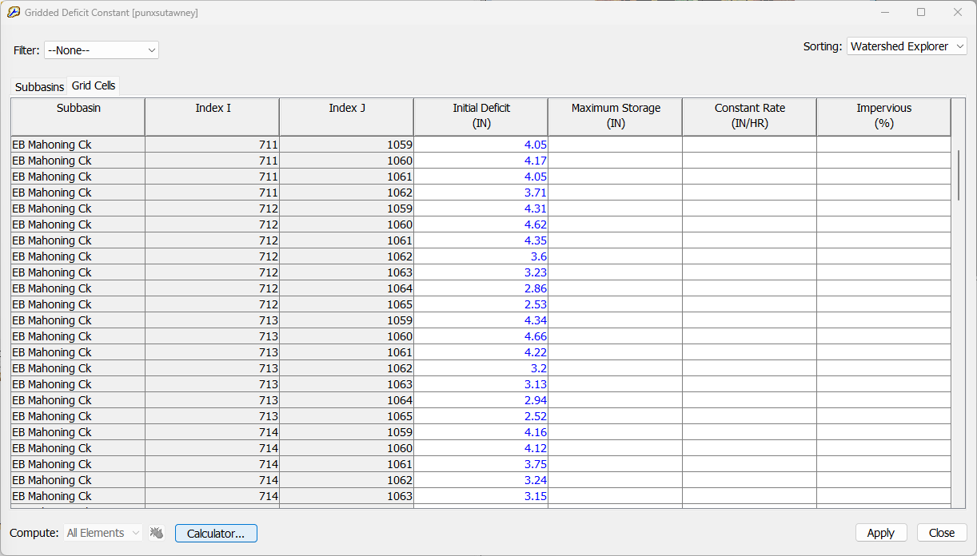Click Index J 1065 in the Index I 712 row

(347, 304)
